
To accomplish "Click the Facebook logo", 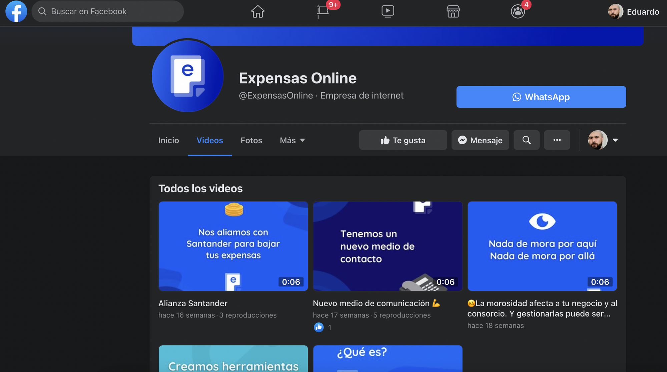I will point(16,11).
